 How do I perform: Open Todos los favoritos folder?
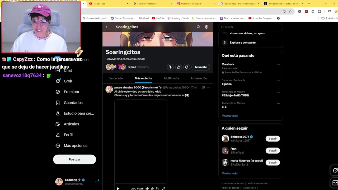pos(330,18)
